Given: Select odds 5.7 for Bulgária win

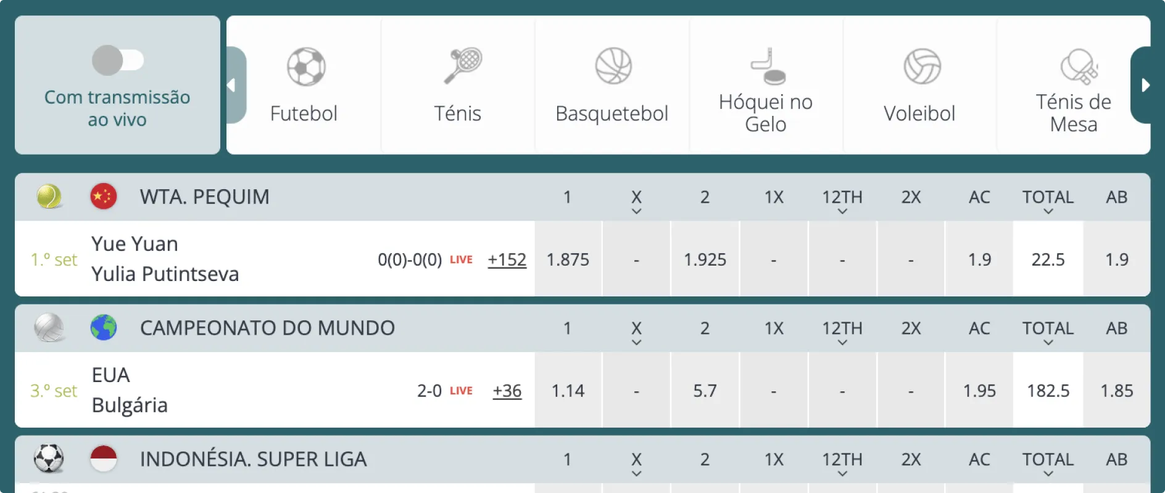Looking at the screenshot, I should (x=705, y=391).
